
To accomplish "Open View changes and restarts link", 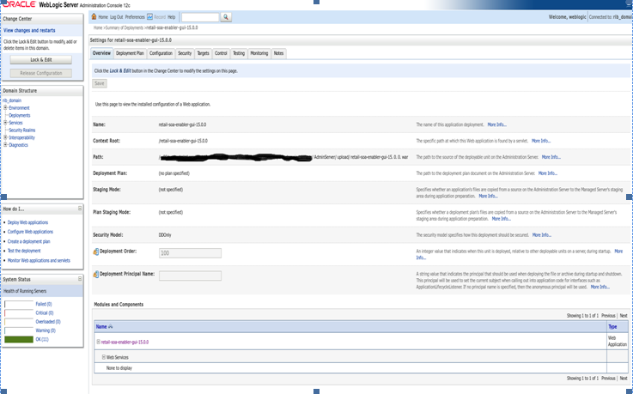I will click(29, 30).
